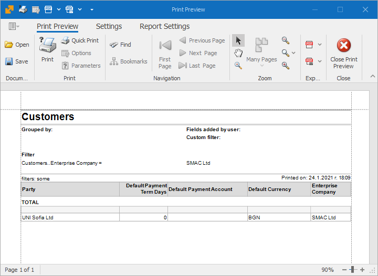Click the Party column header
The width and height of the screenshot is (378, 276).
[70, 189]
